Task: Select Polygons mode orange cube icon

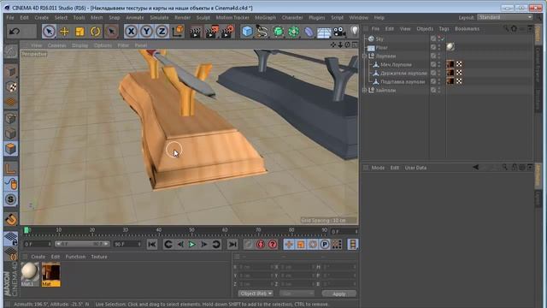Action: [x=11, y=148]
